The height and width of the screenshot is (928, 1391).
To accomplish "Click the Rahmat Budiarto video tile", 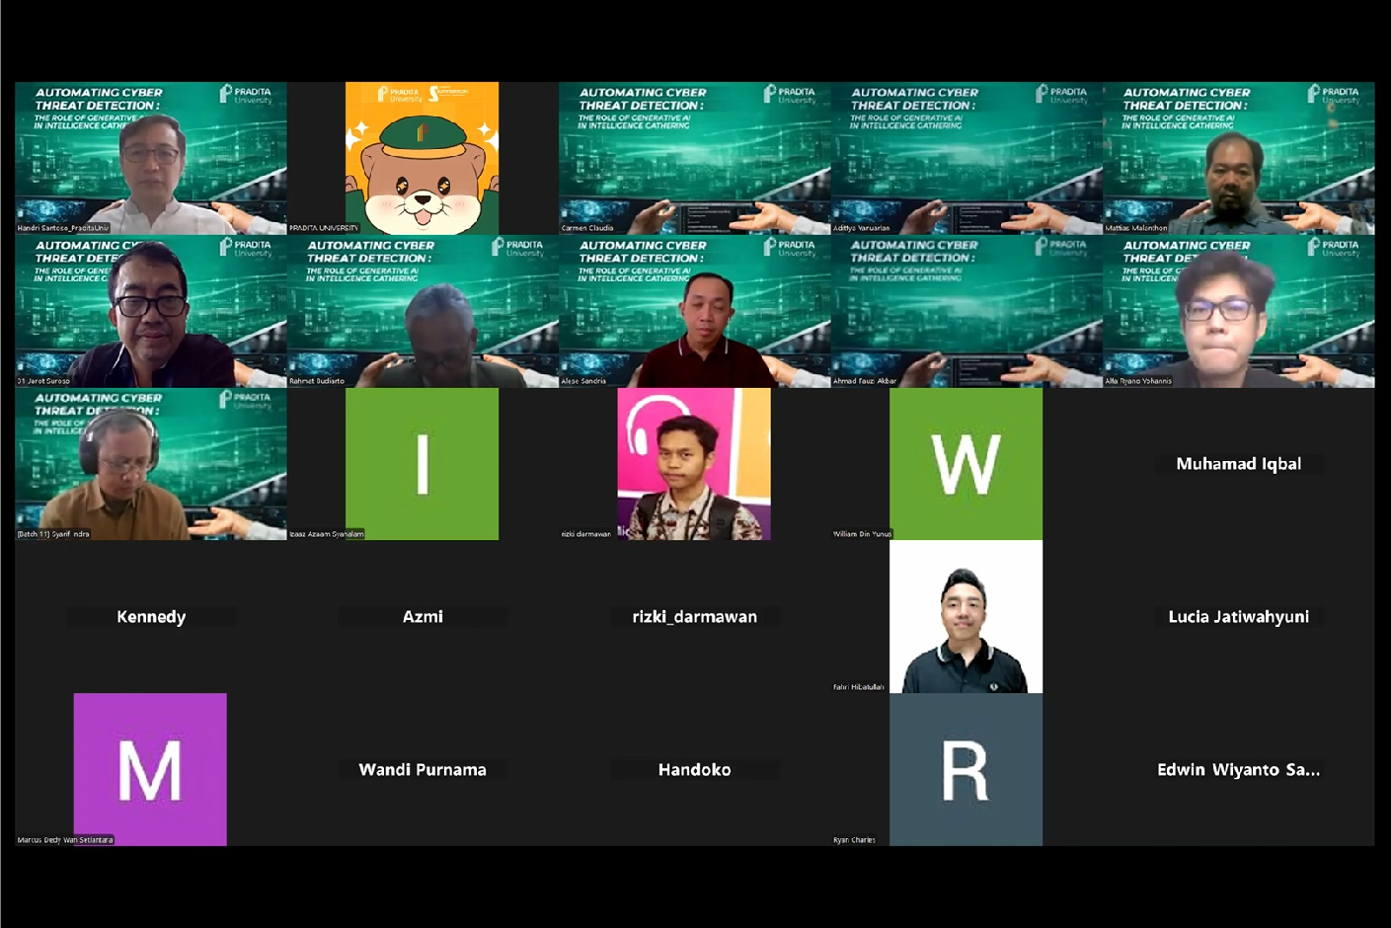I will point(422,311).
